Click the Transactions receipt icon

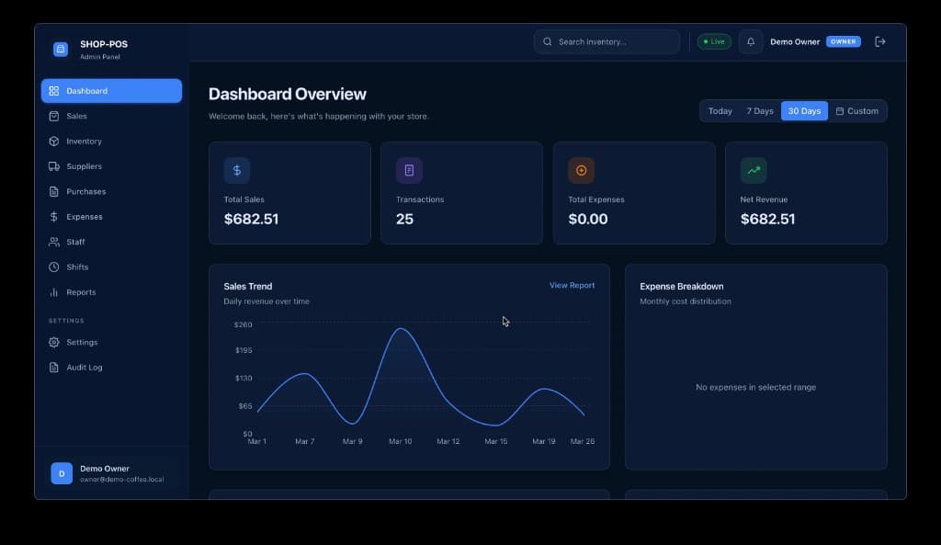[409, 170]
